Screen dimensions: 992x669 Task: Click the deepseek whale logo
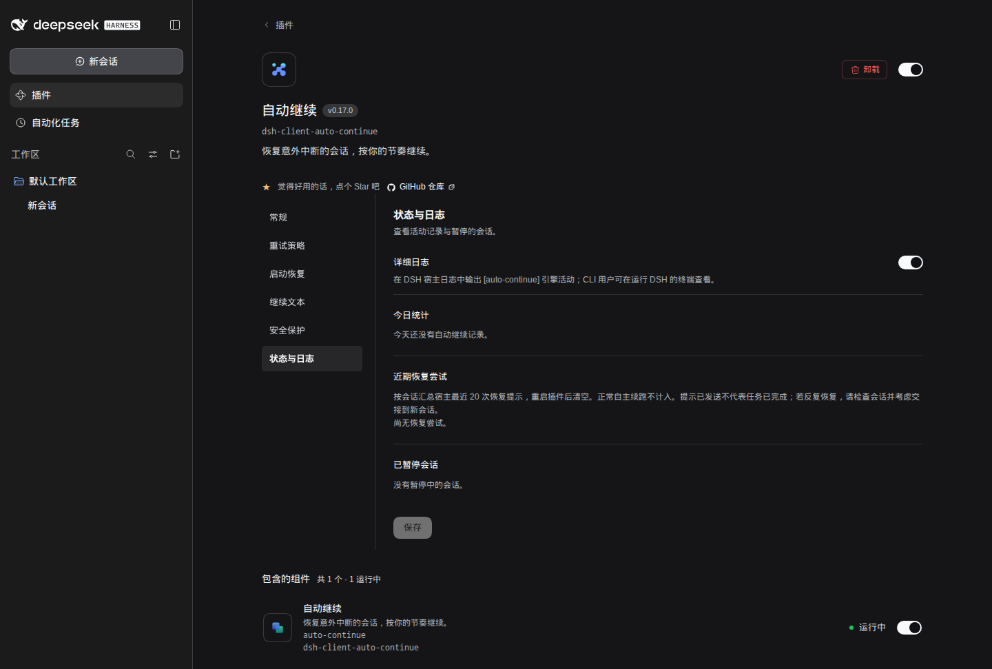point(19,25)
